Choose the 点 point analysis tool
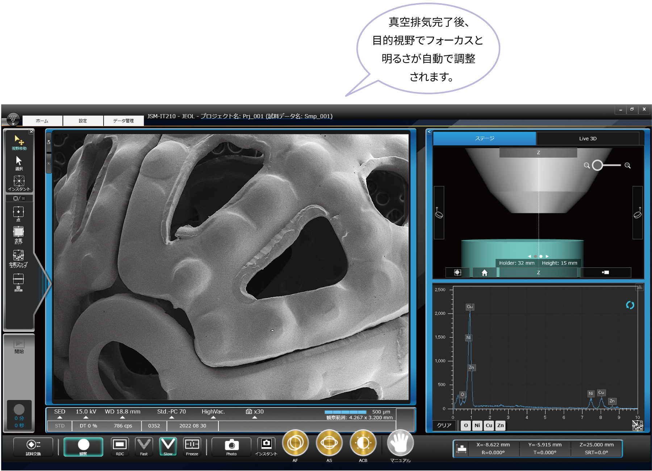The width and height of the screenshot is (652, 471). point(18,213)
